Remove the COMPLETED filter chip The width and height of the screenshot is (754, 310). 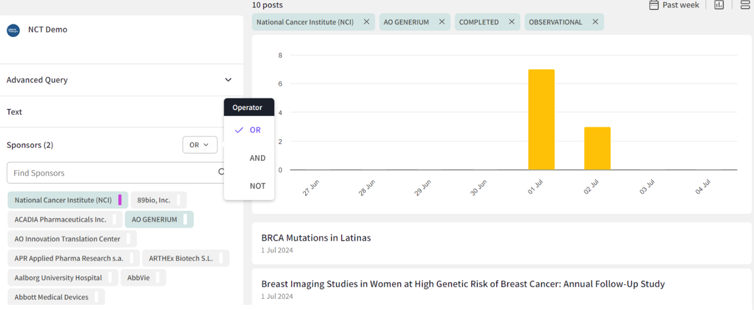pyautogui.click(x=511, y=22)
